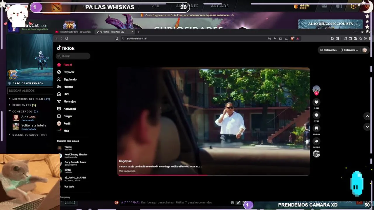
Task: Click the video progress bar
Action: (x=213, y=175)
